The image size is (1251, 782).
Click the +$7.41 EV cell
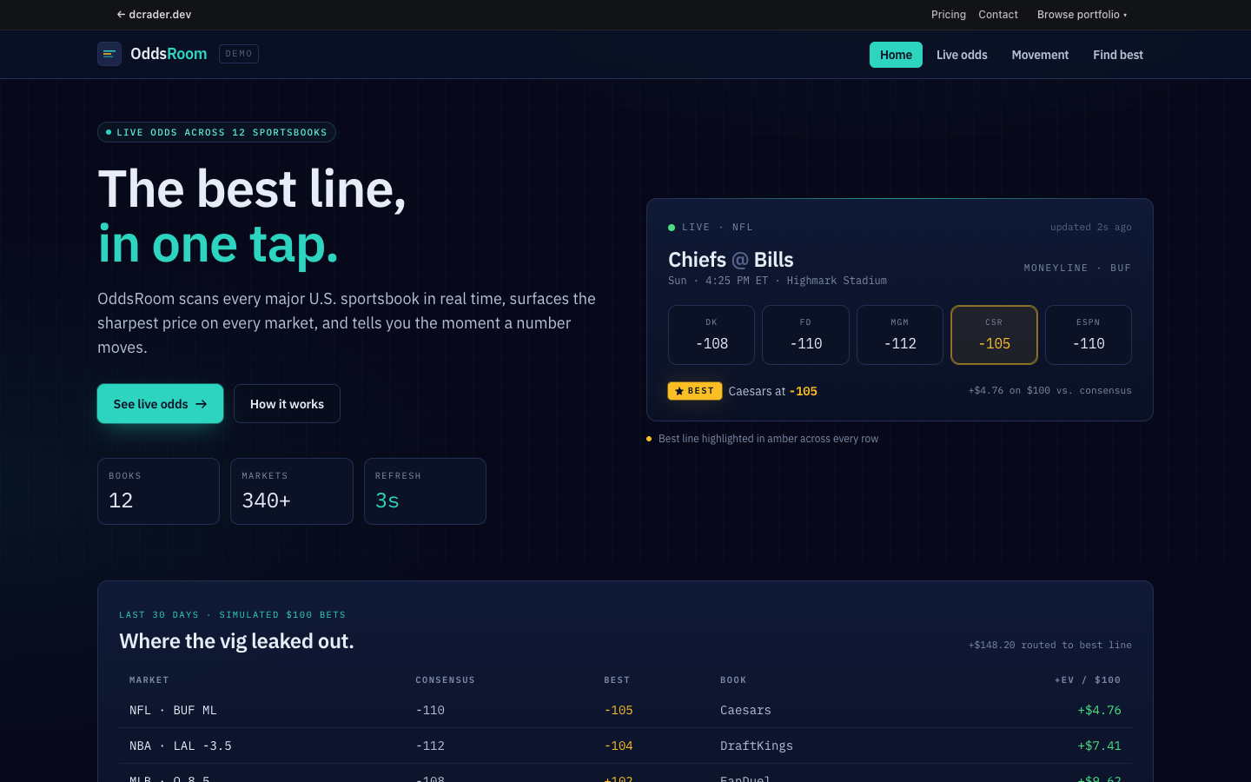coord(1099,746)
